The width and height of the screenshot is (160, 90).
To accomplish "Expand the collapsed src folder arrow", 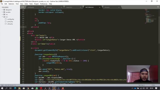I will [2, 14].
